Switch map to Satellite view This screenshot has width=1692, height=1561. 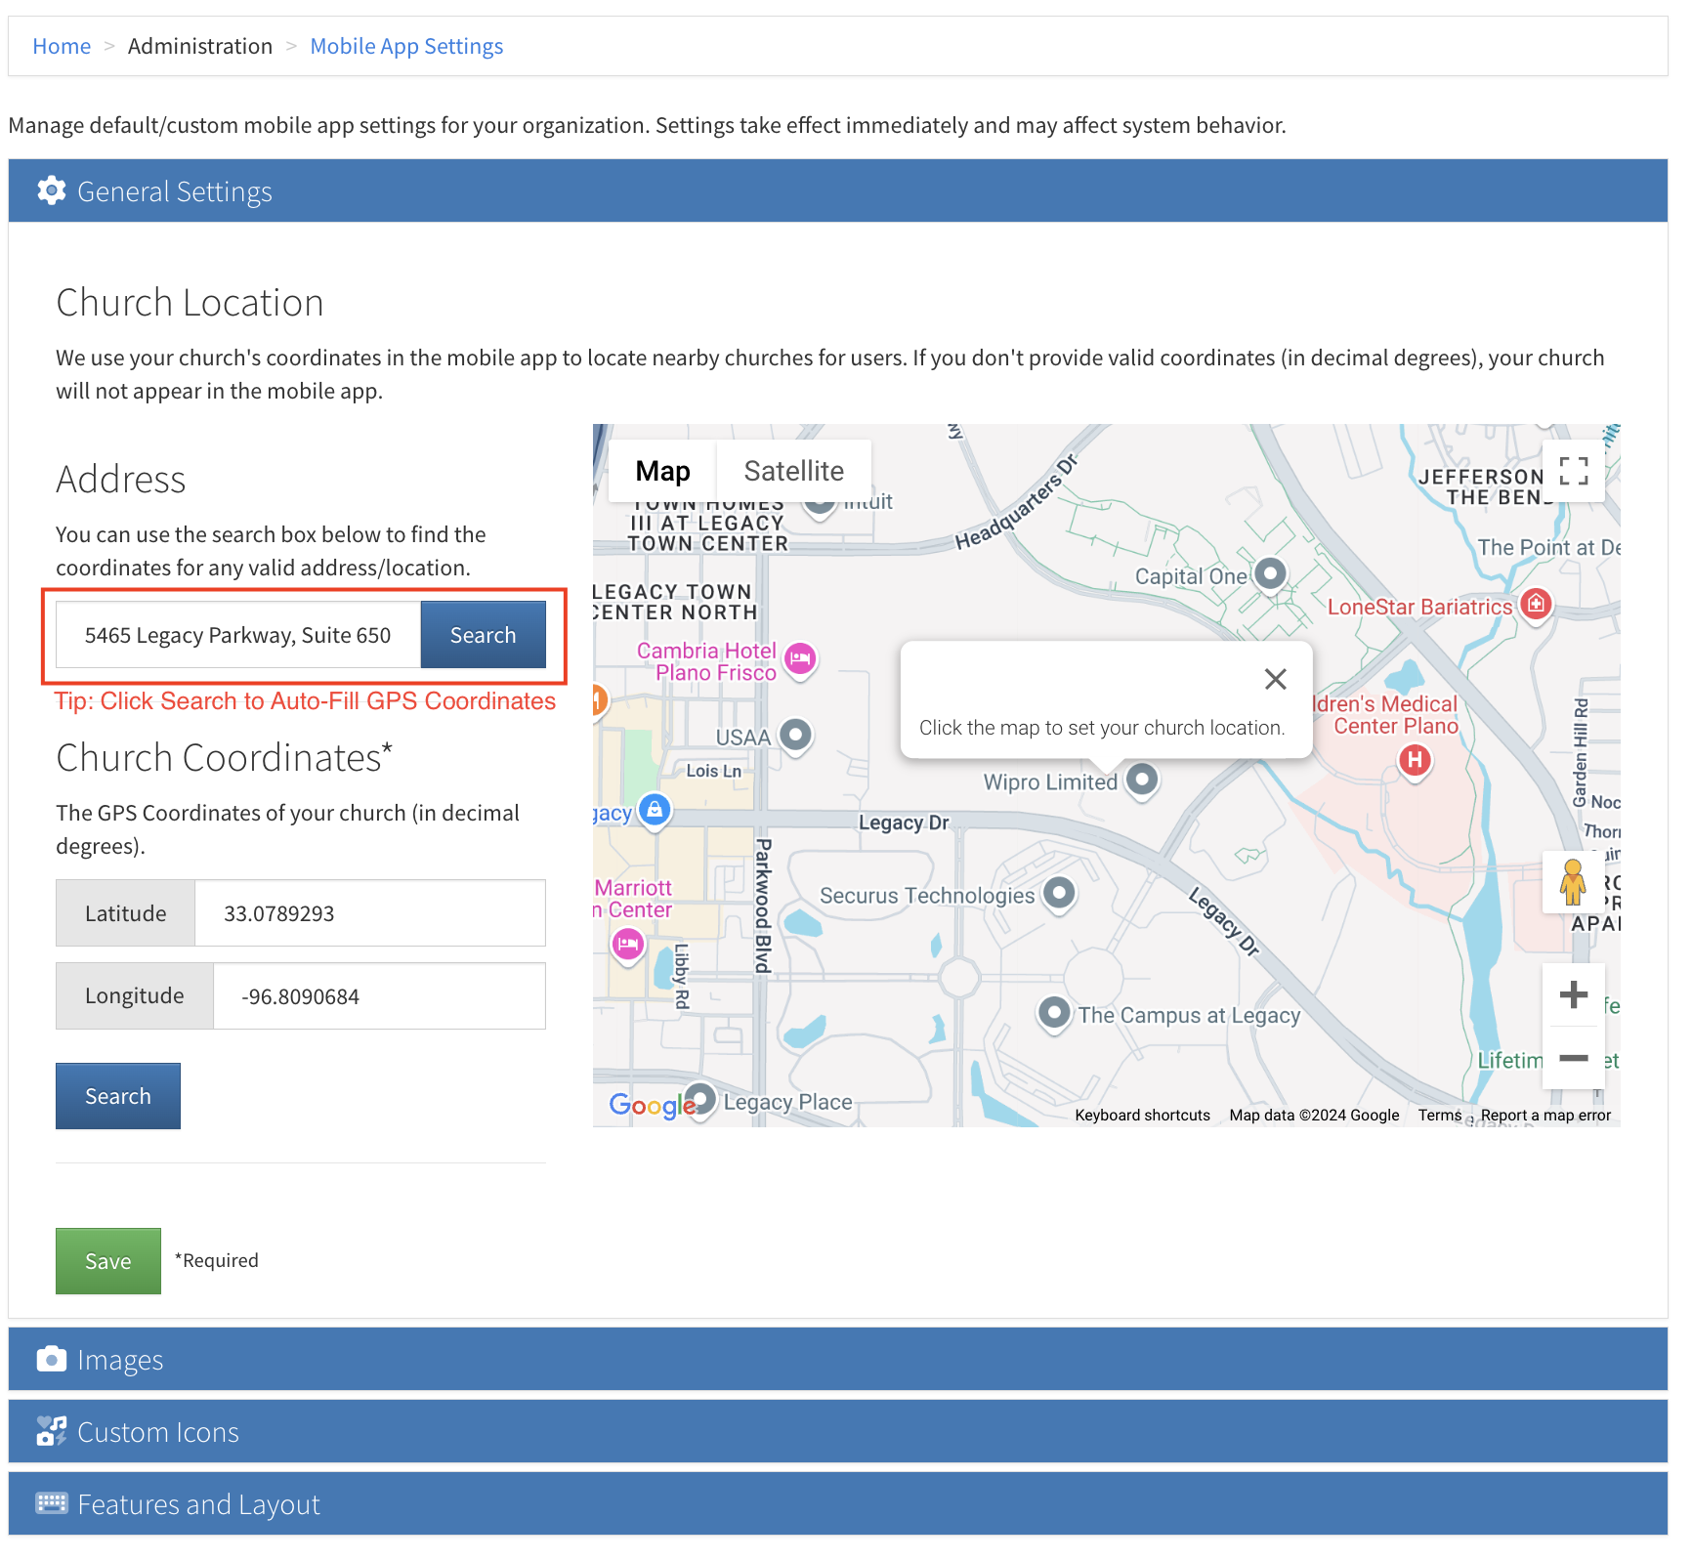coord(793,471)
